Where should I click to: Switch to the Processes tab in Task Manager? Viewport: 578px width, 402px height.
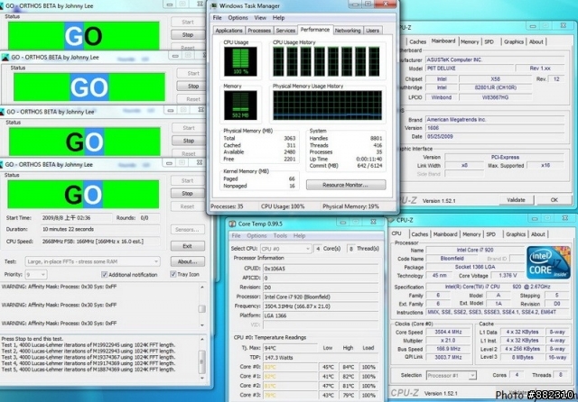coord(259,31)
